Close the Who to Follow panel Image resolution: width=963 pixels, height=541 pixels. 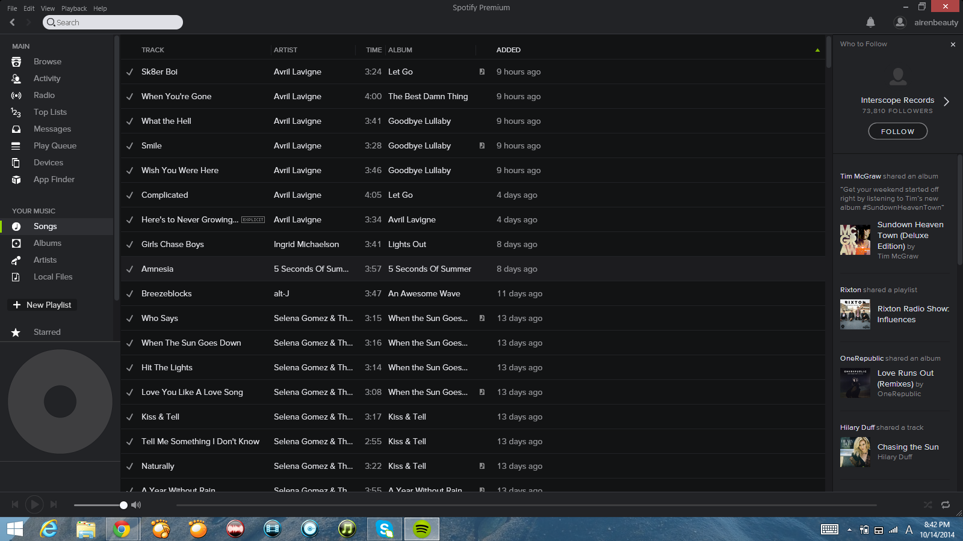pos(953,44)
